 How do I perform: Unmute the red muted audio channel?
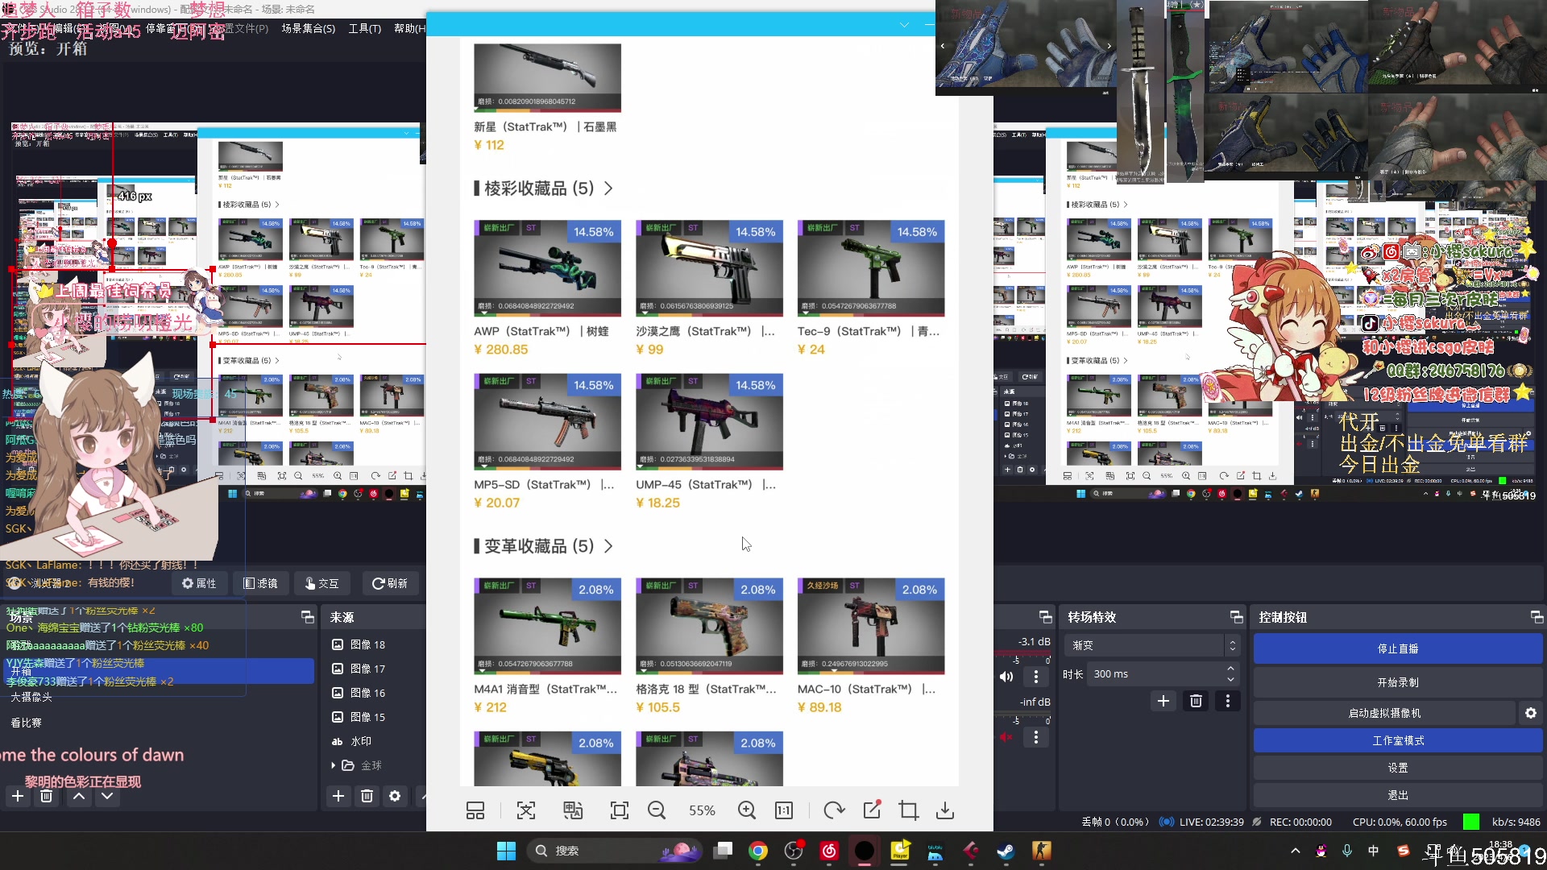(x=1006, y=737)
